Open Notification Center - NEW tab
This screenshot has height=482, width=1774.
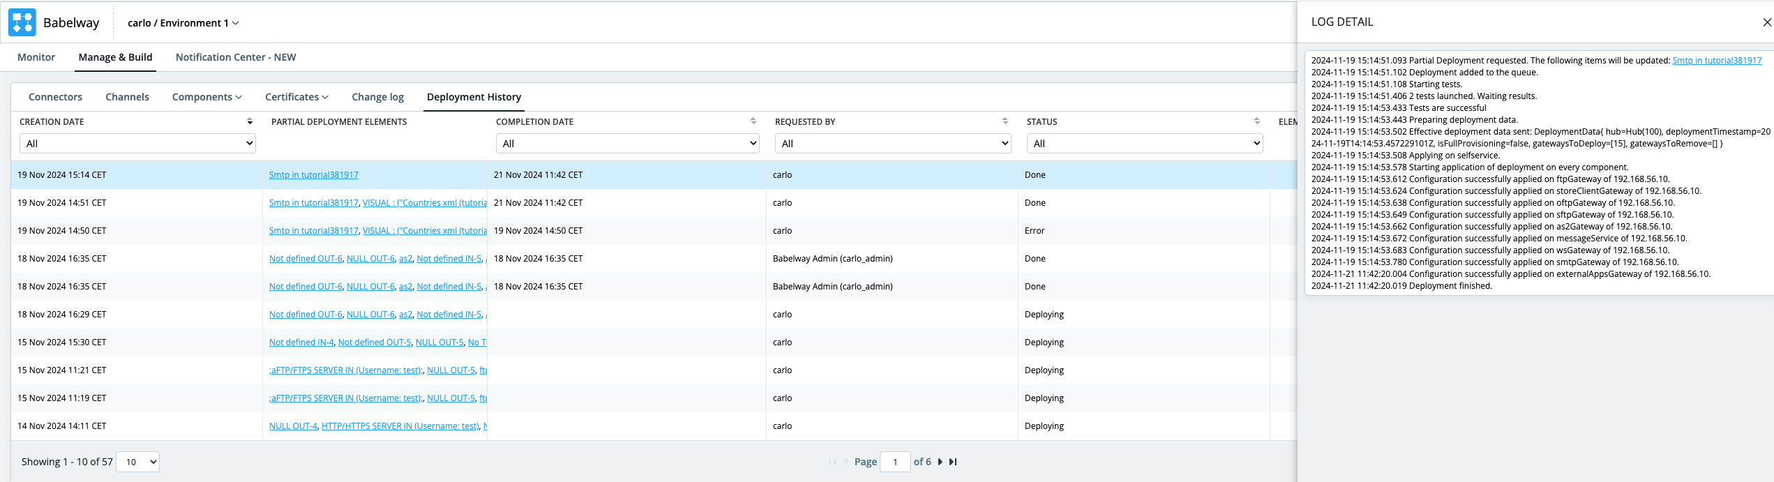tap(236, 57)
